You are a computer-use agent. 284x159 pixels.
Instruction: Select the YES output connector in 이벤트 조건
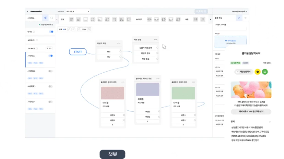pos(120,51)
